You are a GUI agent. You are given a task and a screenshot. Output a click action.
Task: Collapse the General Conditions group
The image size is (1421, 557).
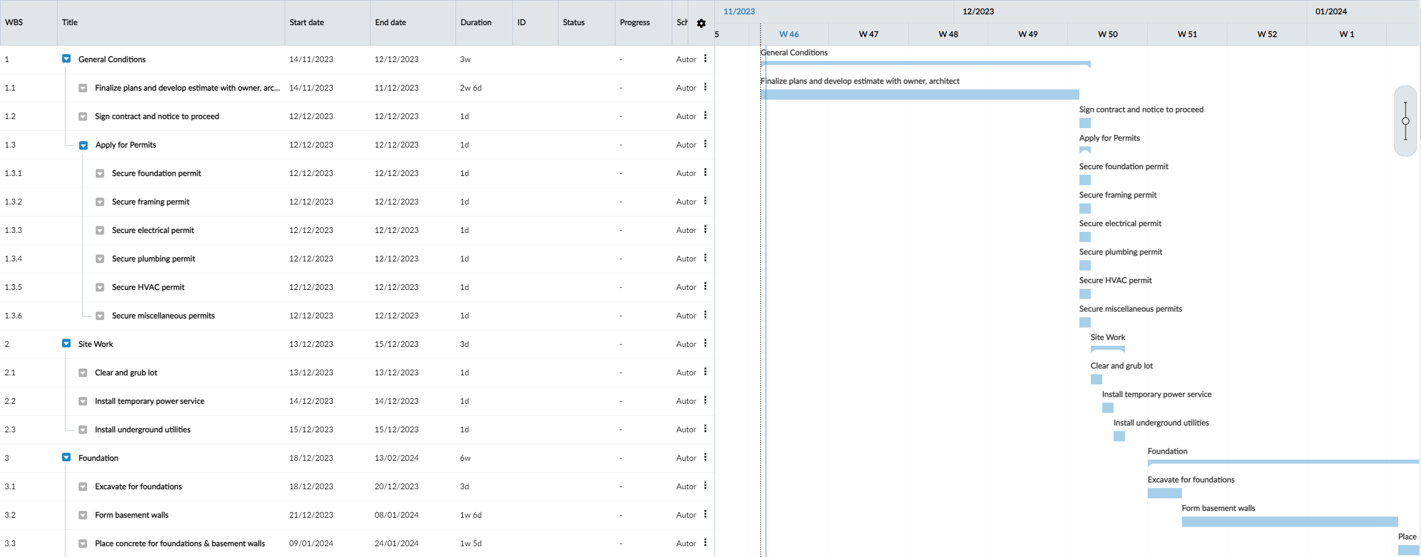click(67, 59)
